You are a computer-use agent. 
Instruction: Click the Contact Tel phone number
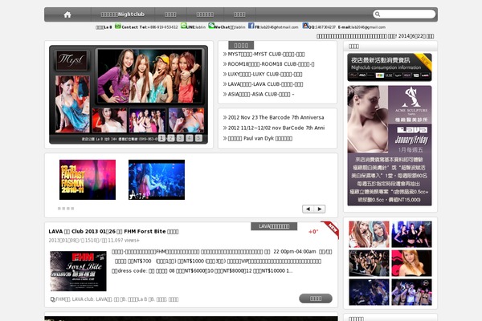click(163, 27)
